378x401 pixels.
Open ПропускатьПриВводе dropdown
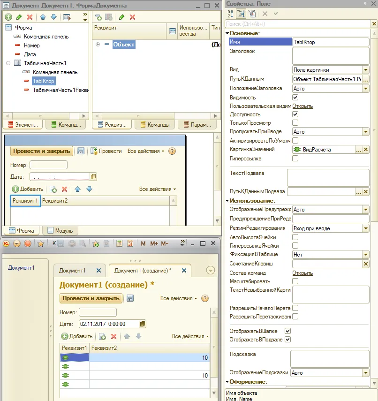click(x=366, y=132)
